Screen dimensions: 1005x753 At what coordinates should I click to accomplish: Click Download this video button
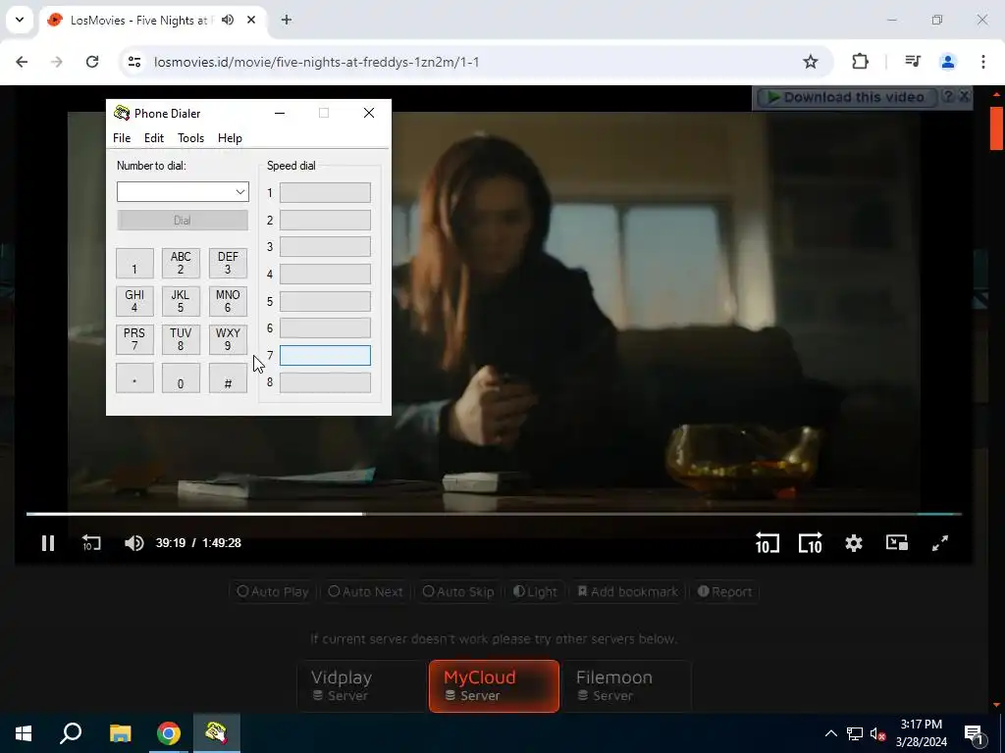point(845,97)
